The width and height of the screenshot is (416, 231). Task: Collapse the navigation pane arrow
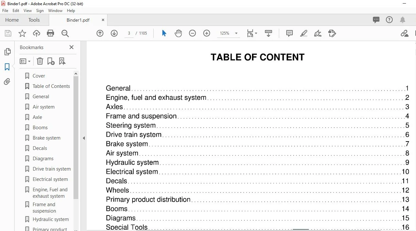84,138
